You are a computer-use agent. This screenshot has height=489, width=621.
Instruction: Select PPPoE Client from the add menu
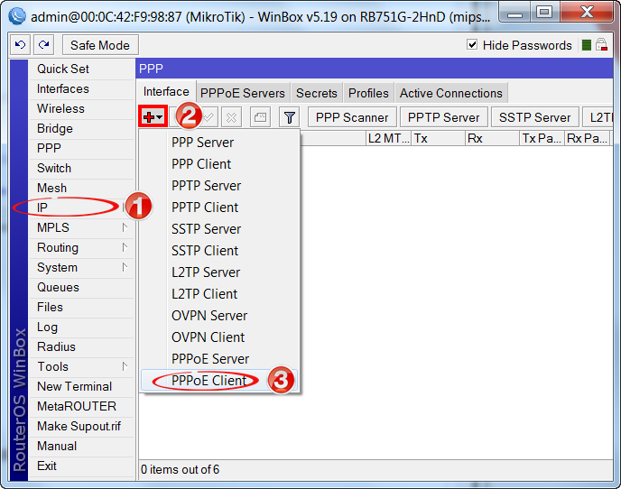209,381
